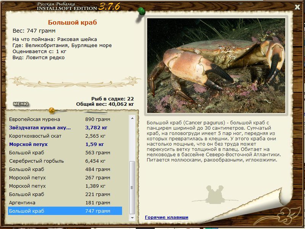305x229 pixels.
Task: Click the Вид: Ловится редко line
Action: [39, 57]
